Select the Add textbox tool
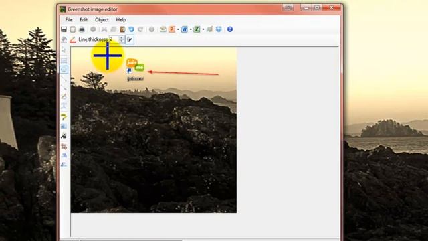428x241 pixels. pyautogui.click(x=64, y=106)
